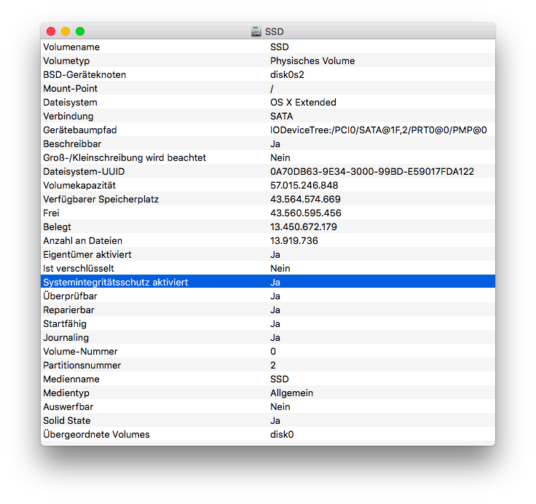Select the Journaling row label

(x=66, y=338)
